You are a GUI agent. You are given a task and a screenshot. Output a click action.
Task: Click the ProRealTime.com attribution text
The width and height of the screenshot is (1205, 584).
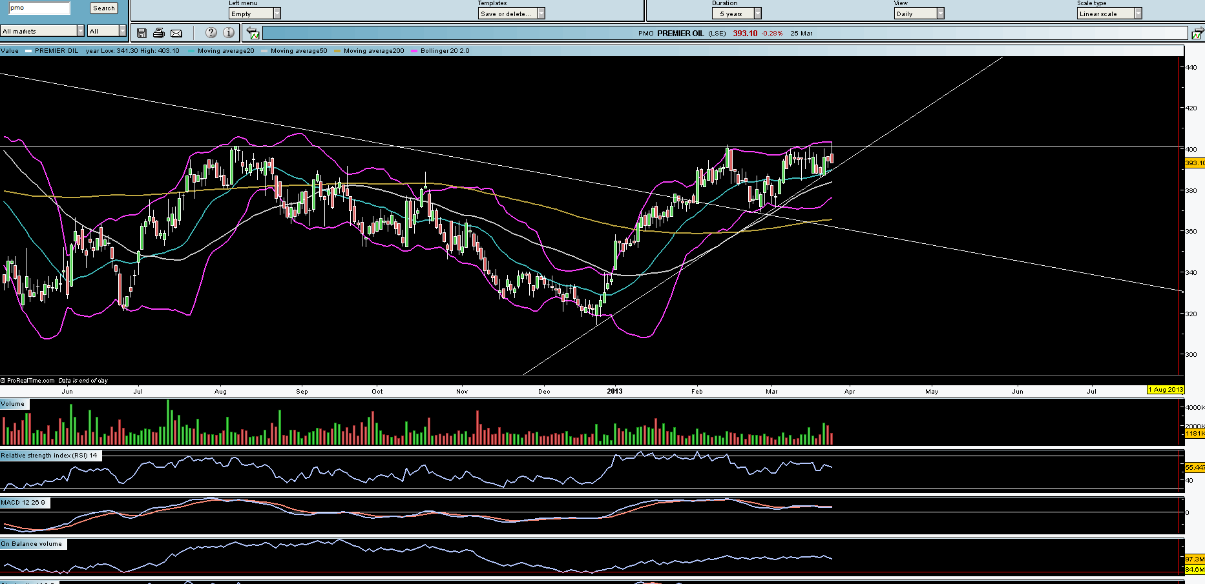click(28, 381)
